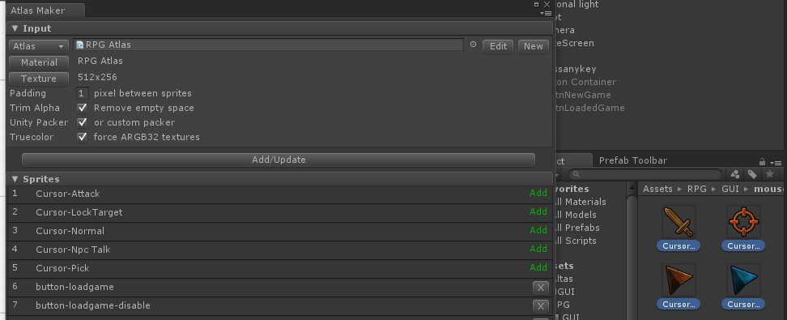This screenshot has width=787, height=320.
Task: Select the Directional light object in Hierarchy
Action: click(576, 5)
